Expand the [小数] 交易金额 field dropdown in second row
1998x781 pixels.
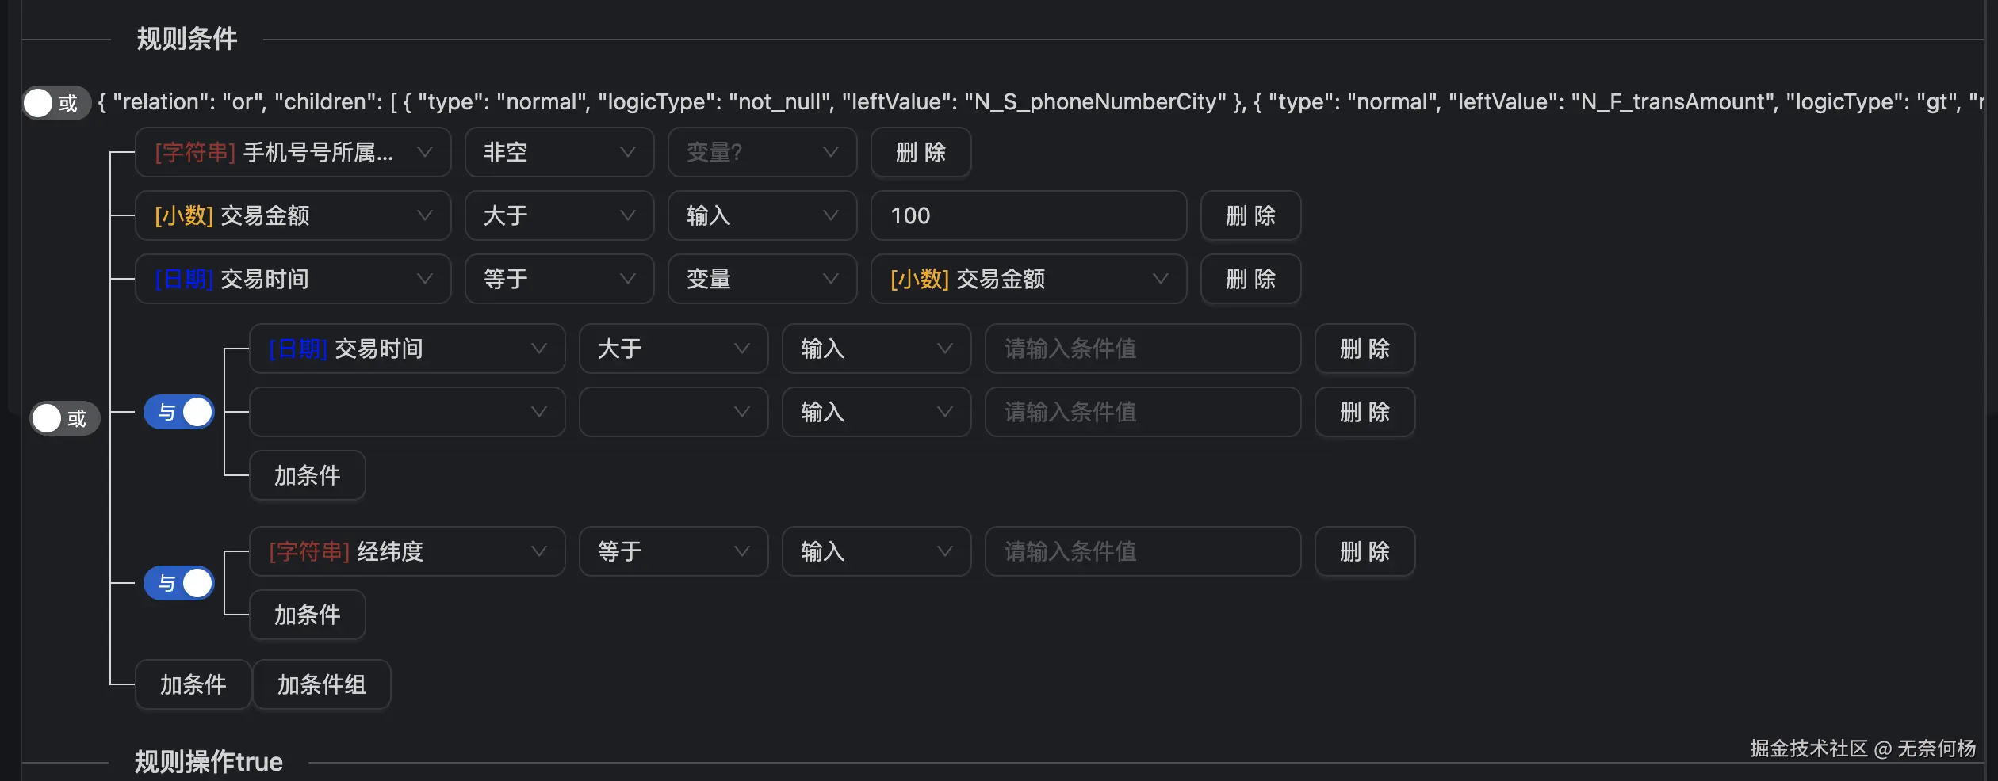point(293,215)
